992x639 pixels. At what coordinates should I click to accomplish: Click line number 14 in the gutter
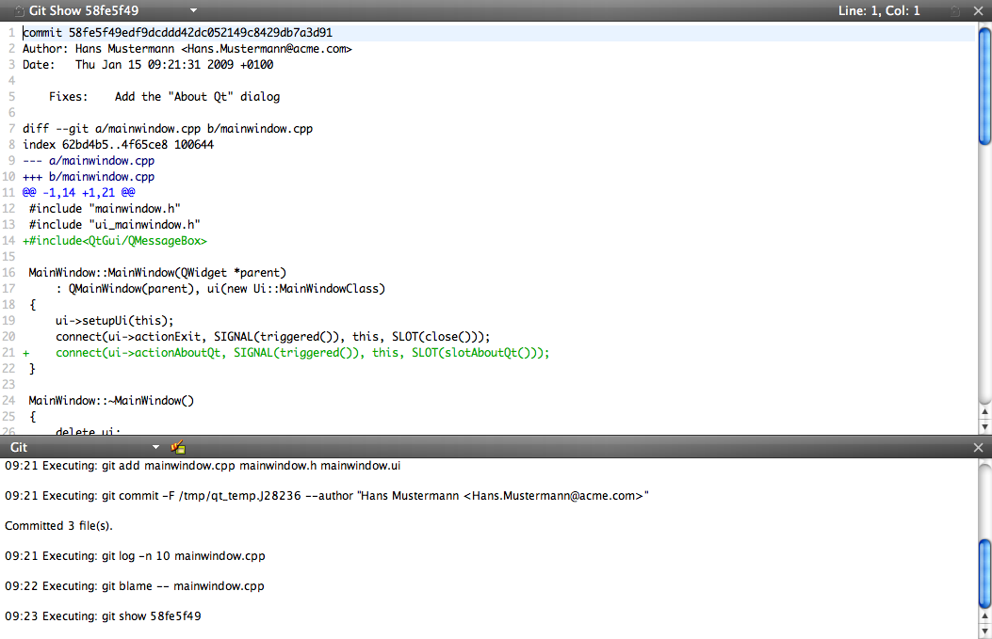(x=8, y=241)
